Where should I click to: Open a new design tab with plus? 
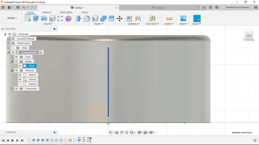[204, 8]
